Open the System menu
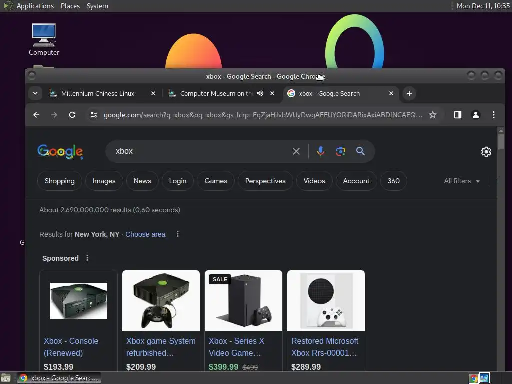Viewport: 512px width, 384px height. tap(97, 6)
